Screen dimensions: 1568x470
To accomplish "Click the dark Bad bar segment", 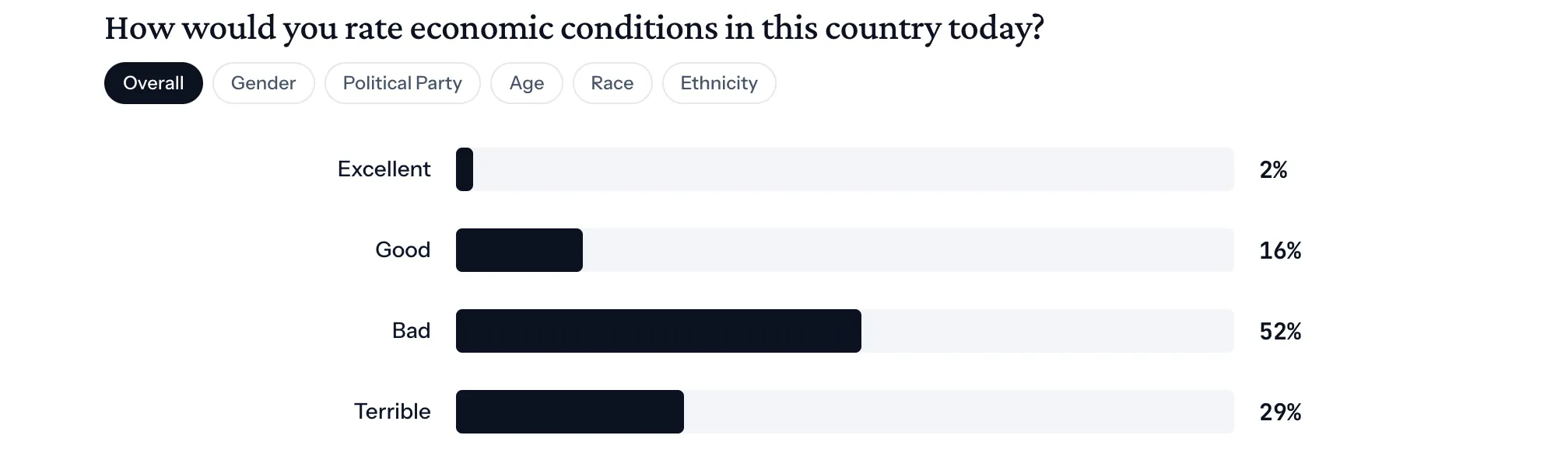I will [x=658, y=331].
